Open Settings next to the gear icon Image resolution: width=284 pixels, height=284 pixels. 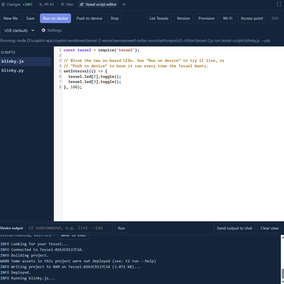click(52, 30)
